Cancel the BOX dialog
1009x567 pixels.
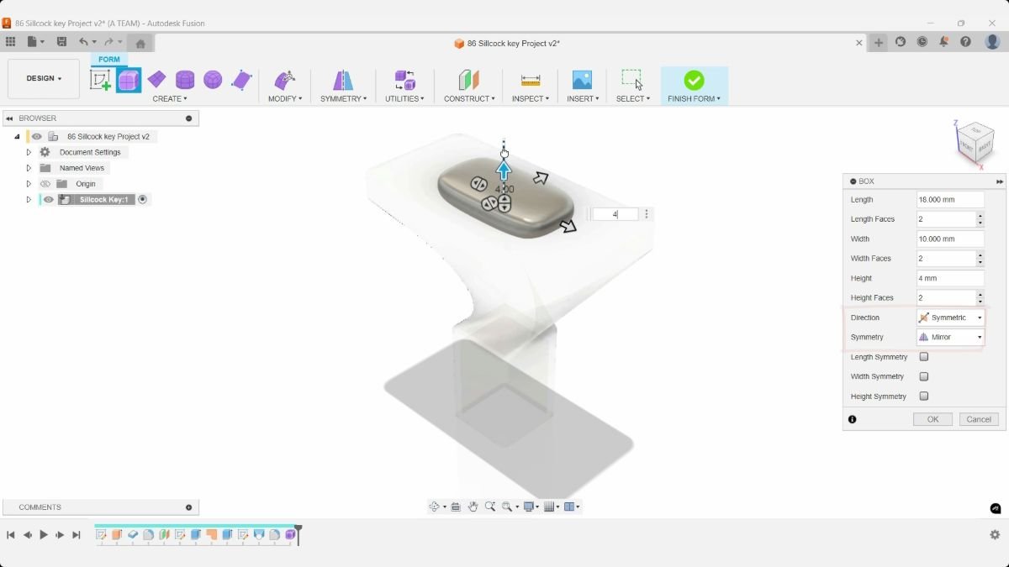coord(979,419)
